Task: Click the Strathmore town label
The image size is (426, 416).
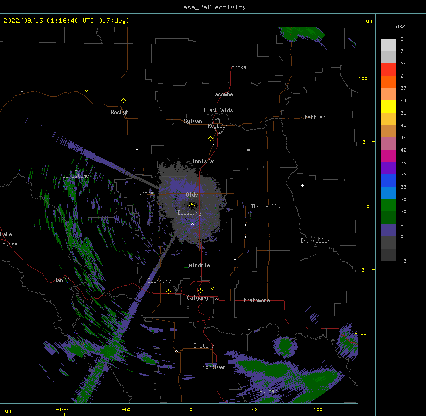Action: pos(255,300)
